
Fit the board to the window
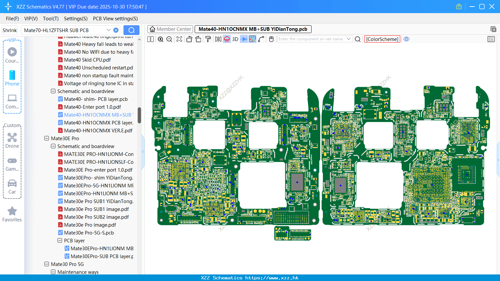[179, 39]
